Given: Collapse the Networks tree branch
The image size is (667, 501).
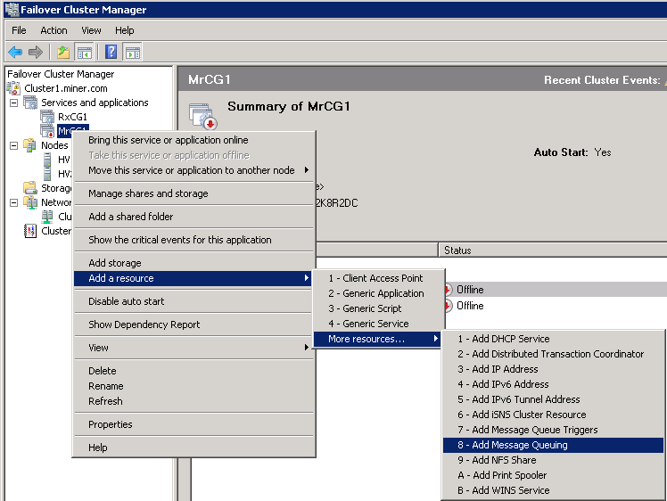Looking at the screenshot, I should (x=13, y=202).
